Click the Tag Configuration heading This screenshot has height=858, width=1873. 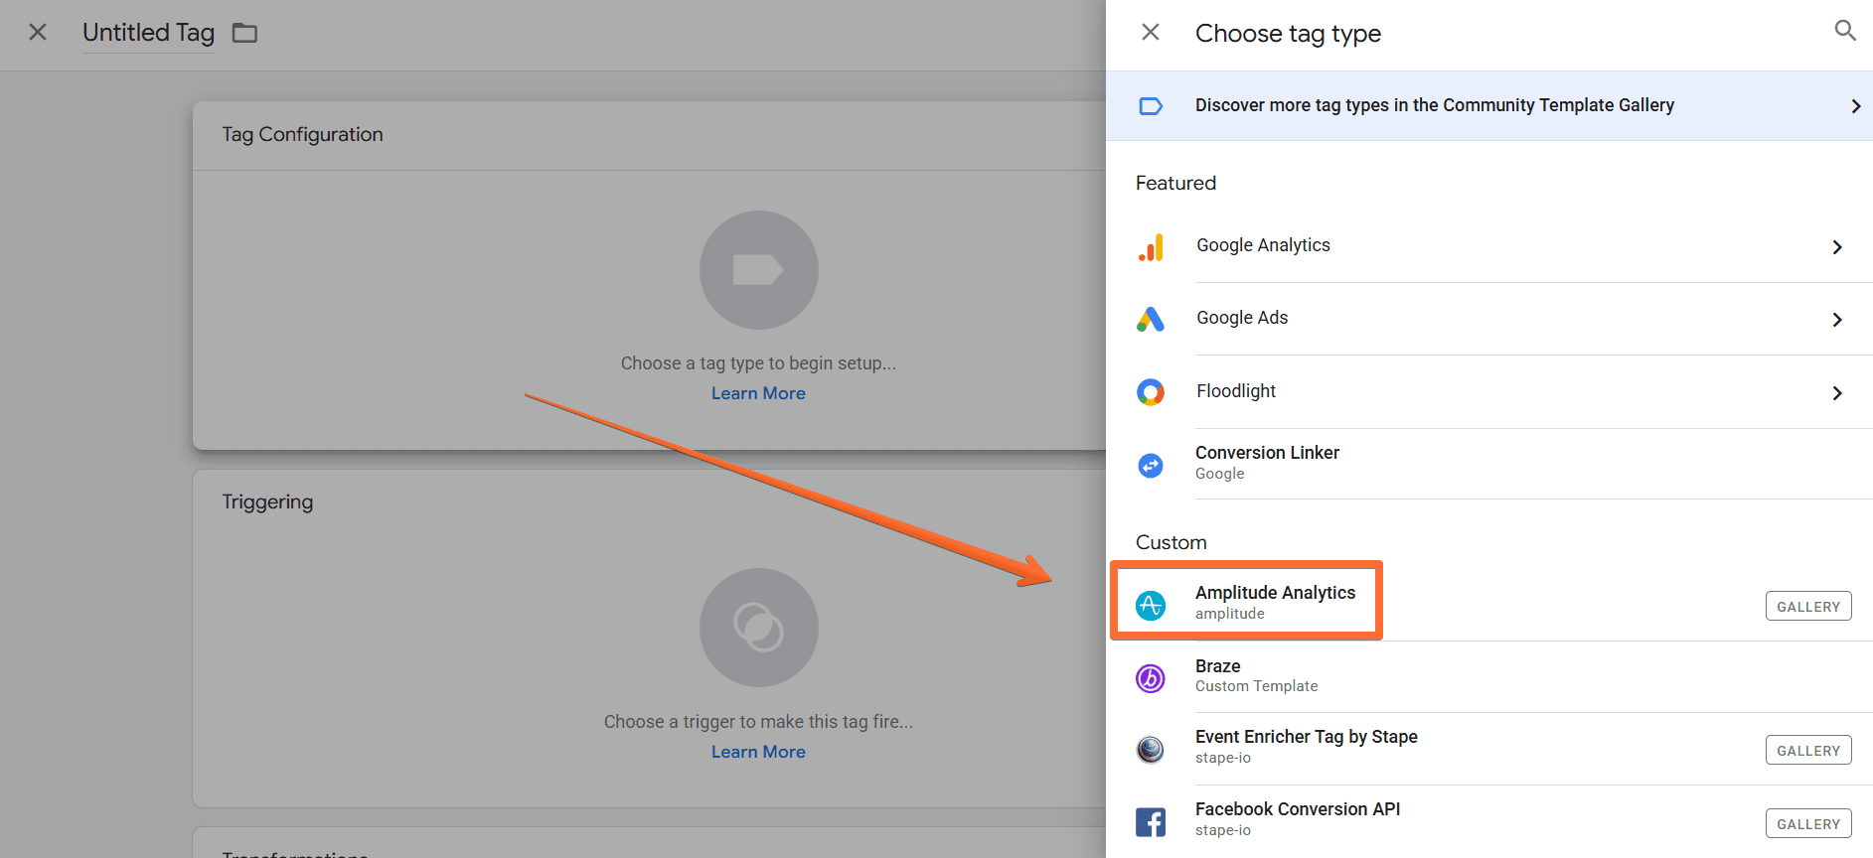[x=302, y=134]
